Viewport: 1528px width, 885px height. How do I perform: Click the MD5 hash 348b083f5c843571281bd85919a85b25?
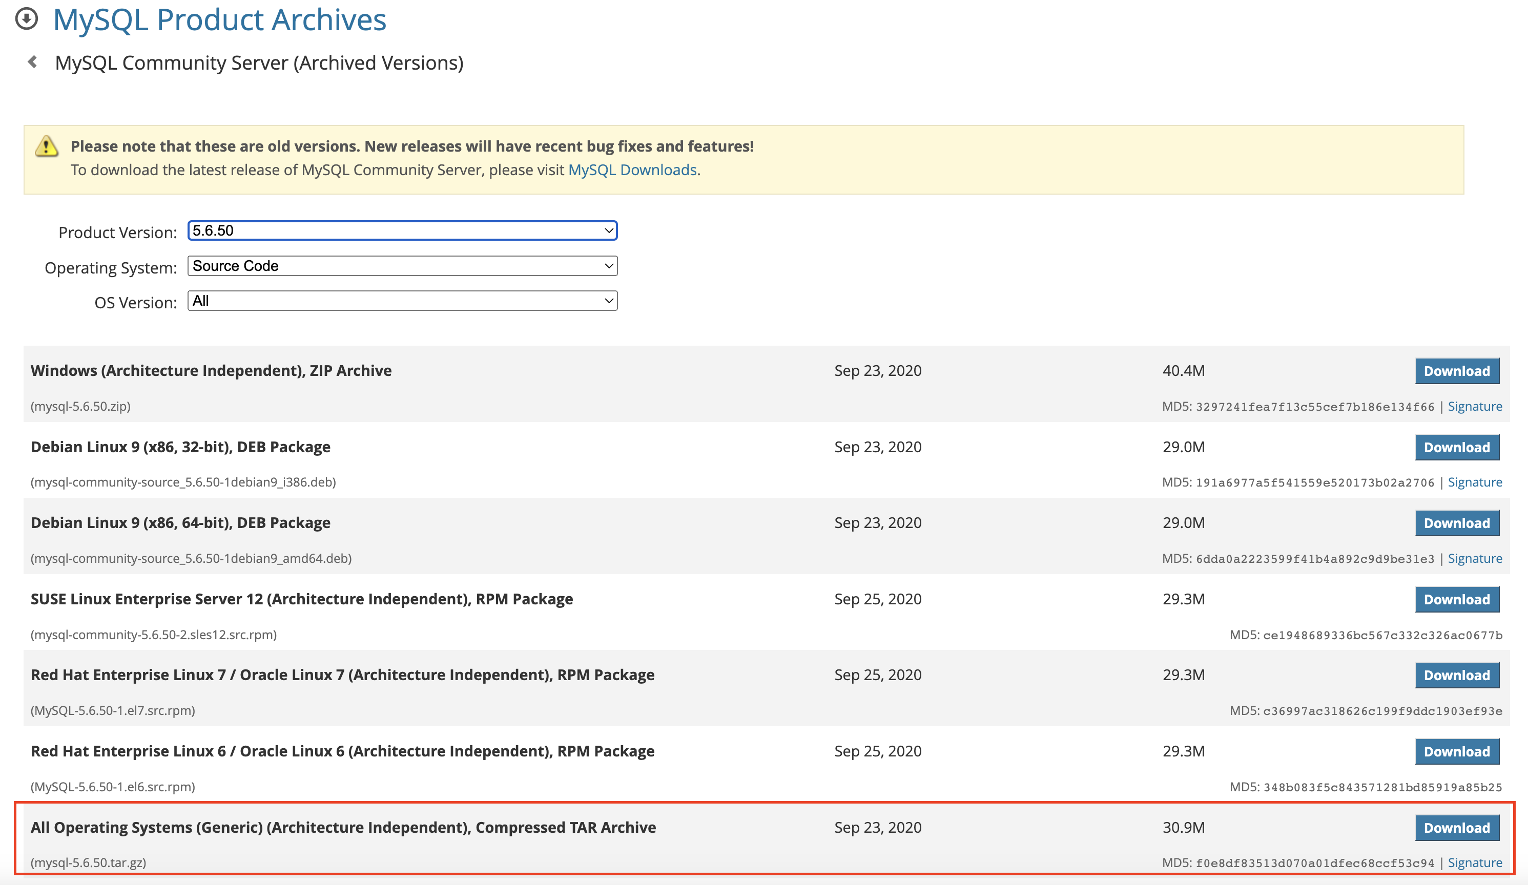tap(1382, 787)
